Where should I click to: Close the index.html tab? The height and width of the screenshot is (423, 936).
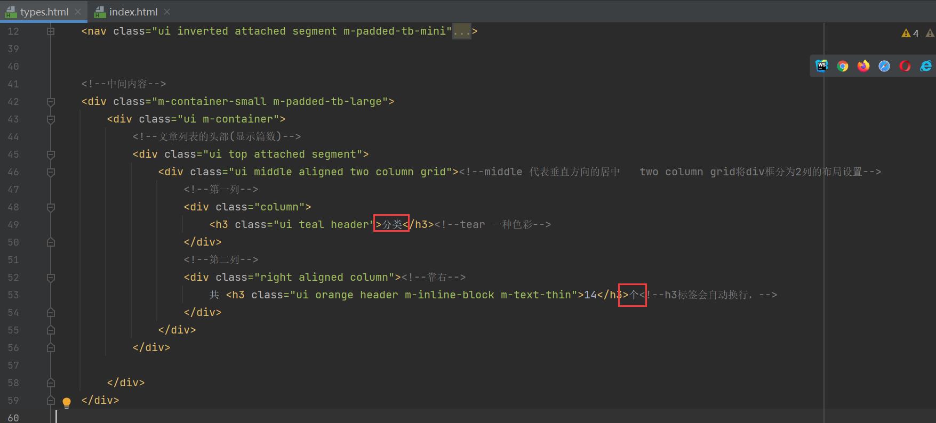[x=167, y=12]
